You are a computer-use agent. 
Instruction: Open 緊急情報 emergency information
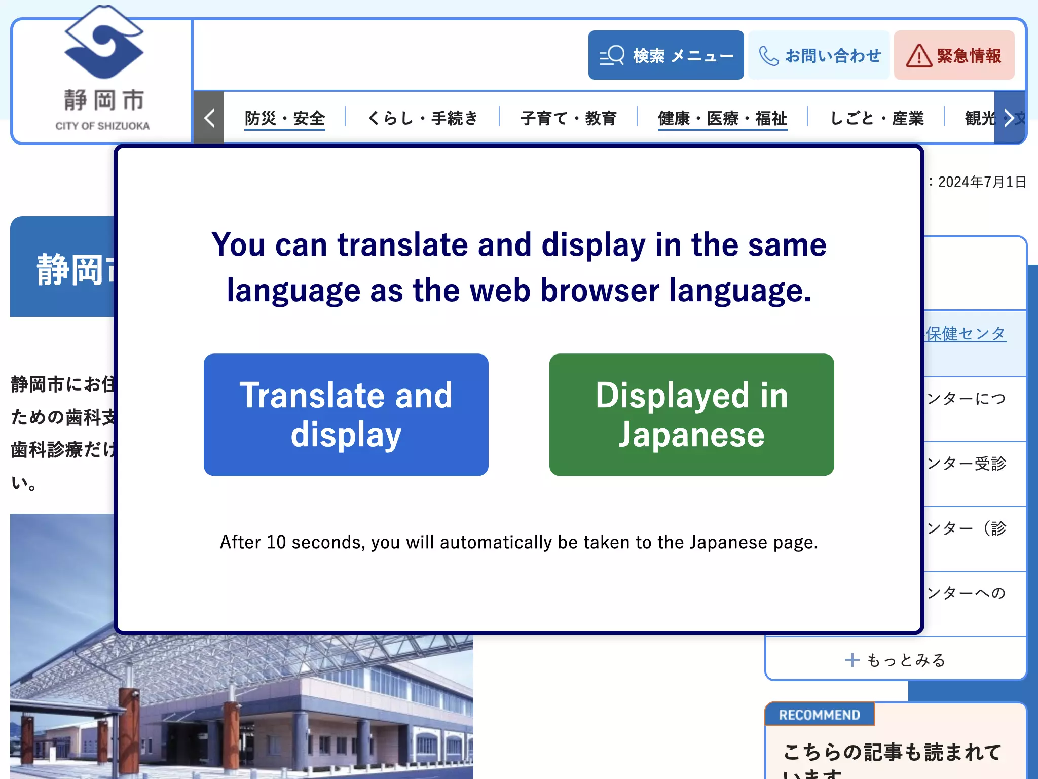pos(954,55)
